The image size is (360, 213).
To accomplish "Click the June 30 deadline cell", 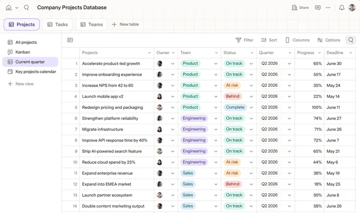I will tap(339, 64).
